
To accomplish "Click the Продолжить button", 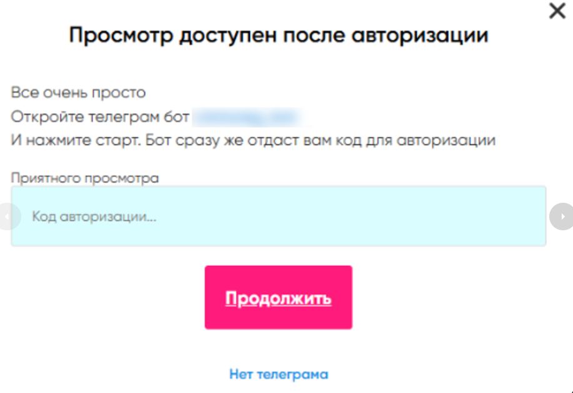I will [x=279, y=297].
